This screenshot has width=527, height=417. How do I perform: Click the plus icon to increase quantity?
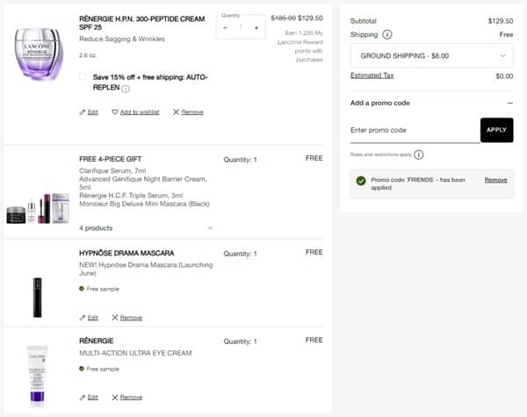(256, 28)
